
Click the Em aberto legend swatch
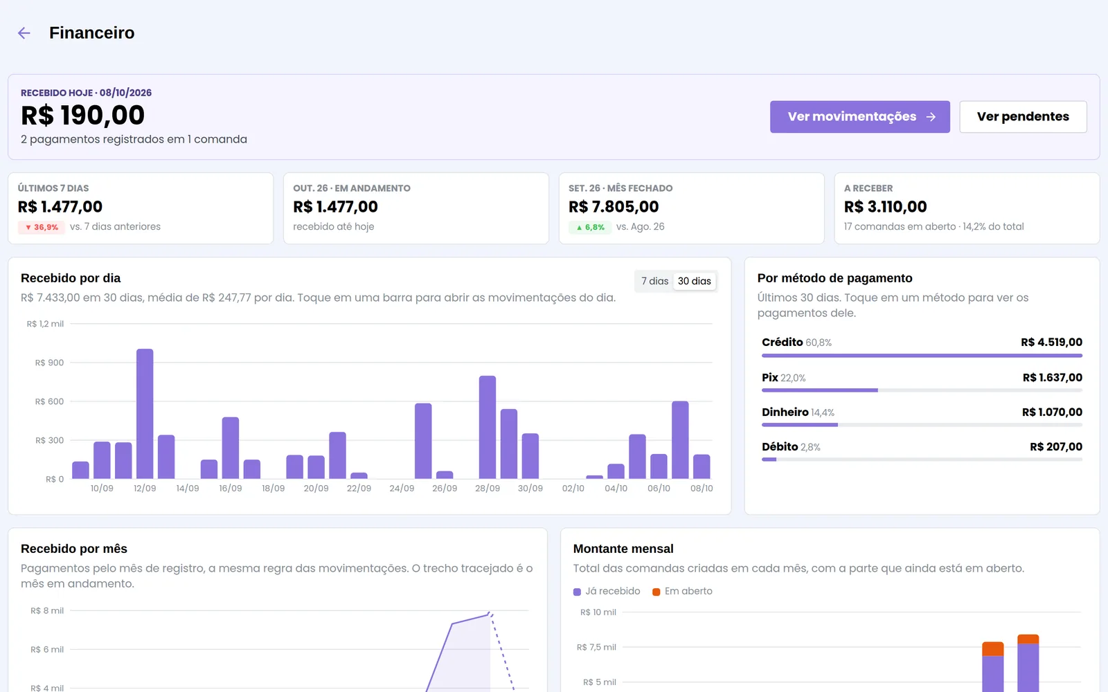click(656, 592)
